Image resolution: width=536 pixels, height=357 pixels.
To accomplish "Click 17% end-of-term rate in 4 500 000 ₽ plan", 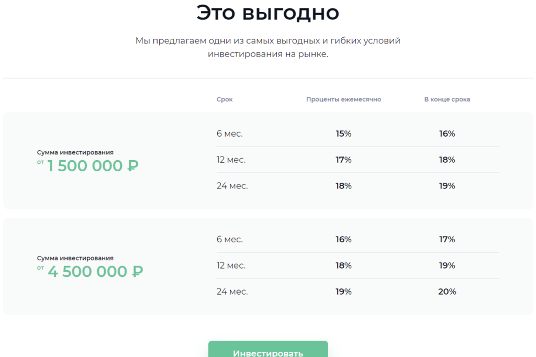I will tap(447, 239).
